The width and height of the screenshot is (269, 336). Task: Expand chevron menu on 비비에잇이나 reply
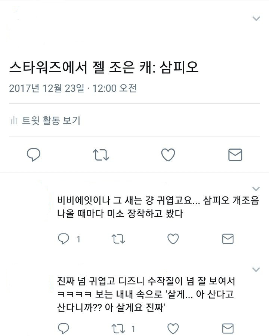tap(256, 189)
